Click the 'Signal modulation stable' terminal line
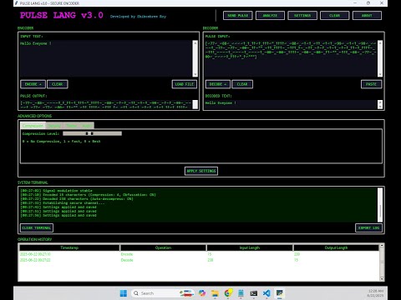Screen dimensions: 401x300 click(x=56, y=191)
